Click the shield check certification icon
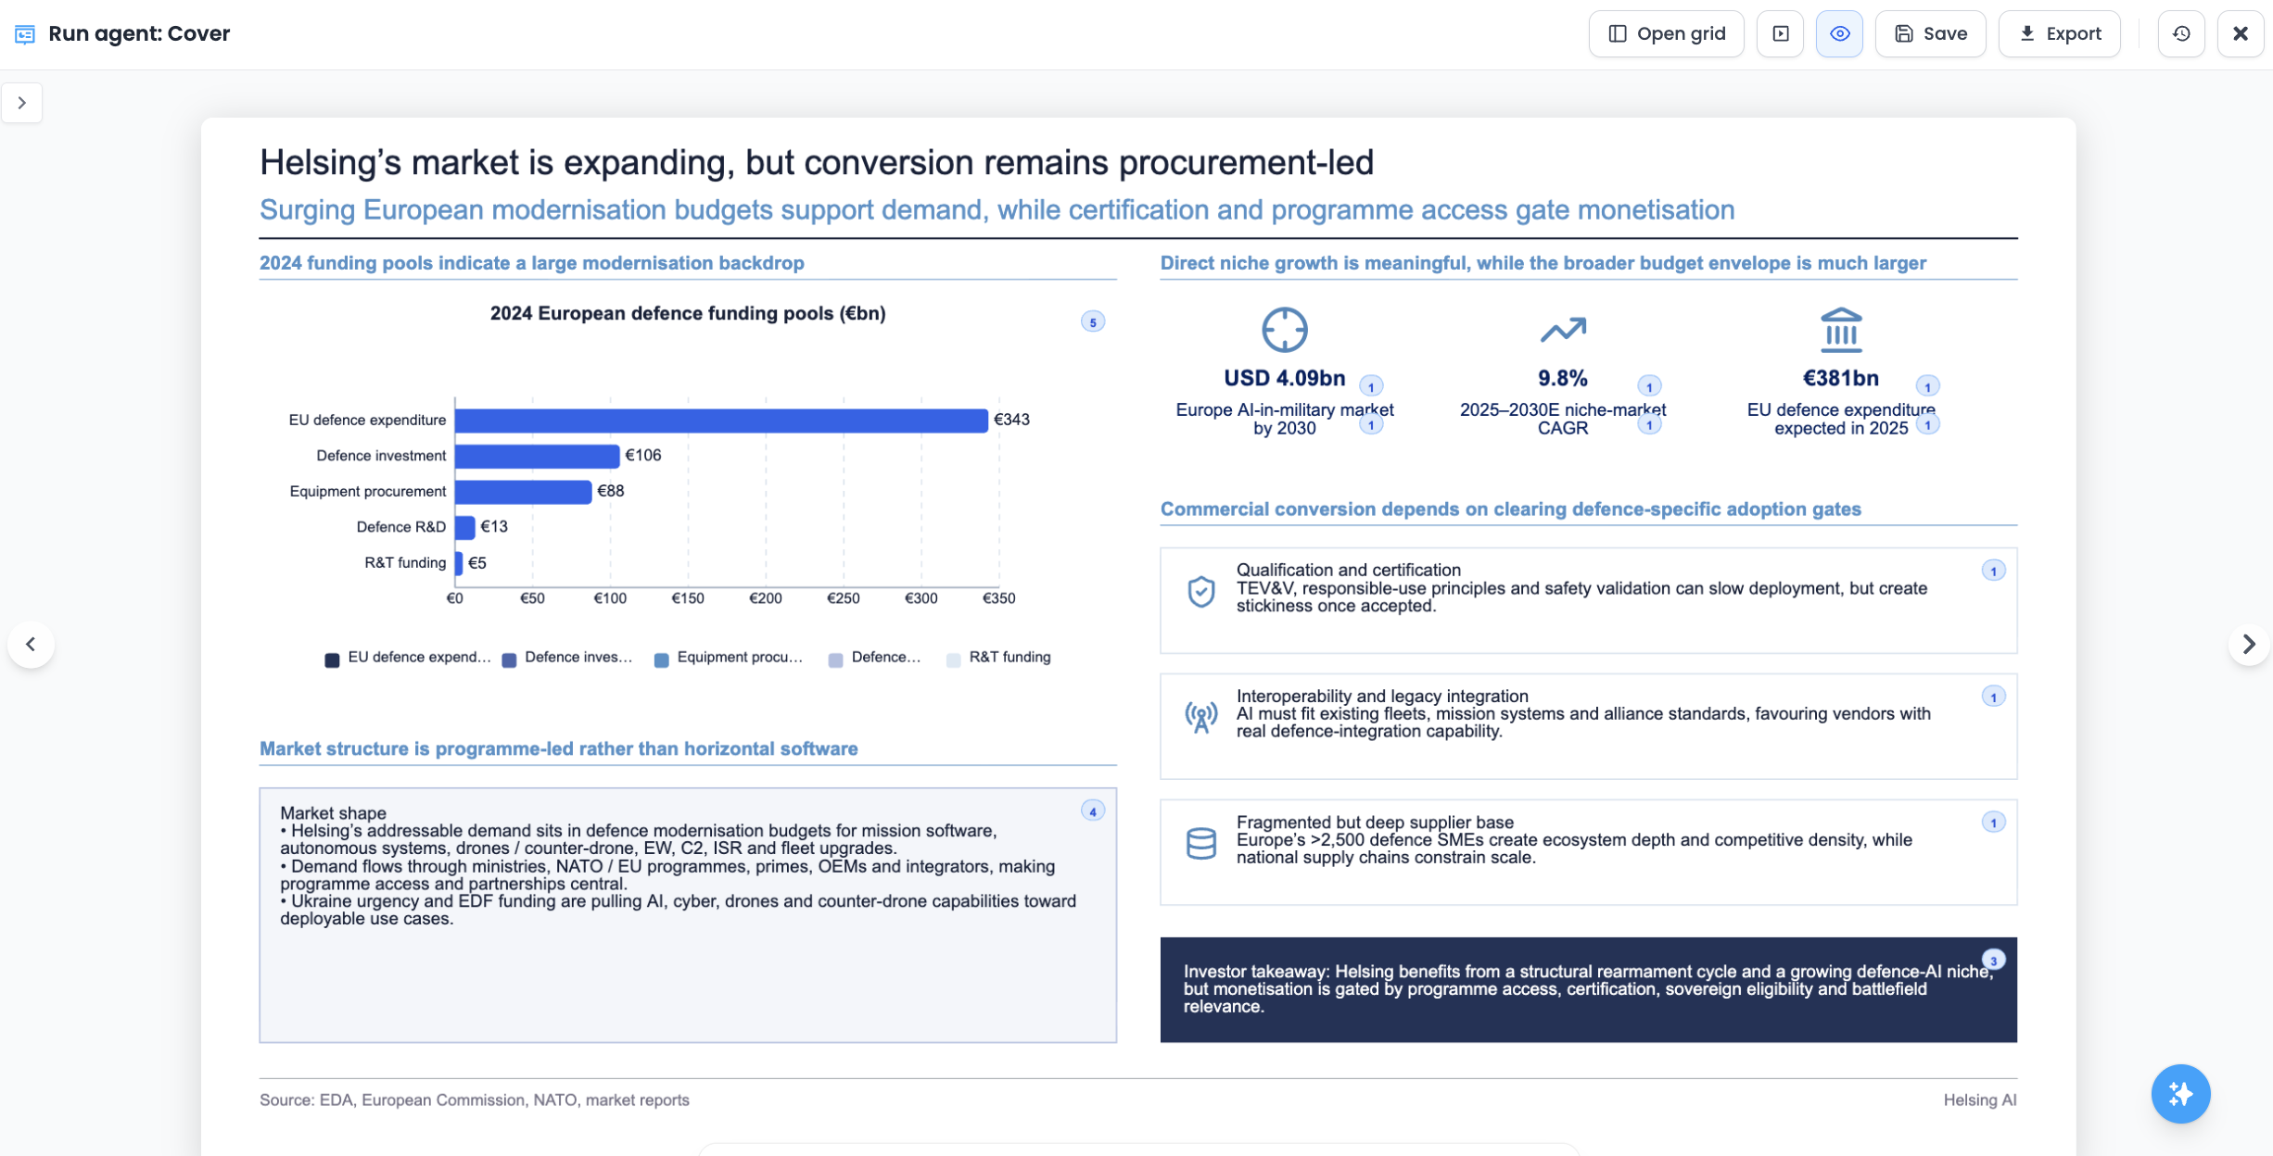The width and height of the screenshot is (2273, 1156). pos(1201,591)
